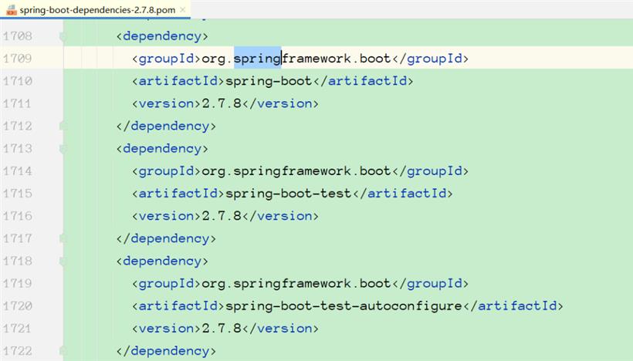Select the spring-boot-dependencies-2.7.8.pom tab
The image size is (633, 361).
(x=95, y=10)
